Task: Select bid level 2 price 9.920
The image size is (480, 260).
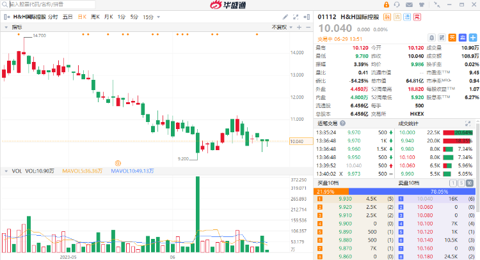Action: (x=345, y=207)
